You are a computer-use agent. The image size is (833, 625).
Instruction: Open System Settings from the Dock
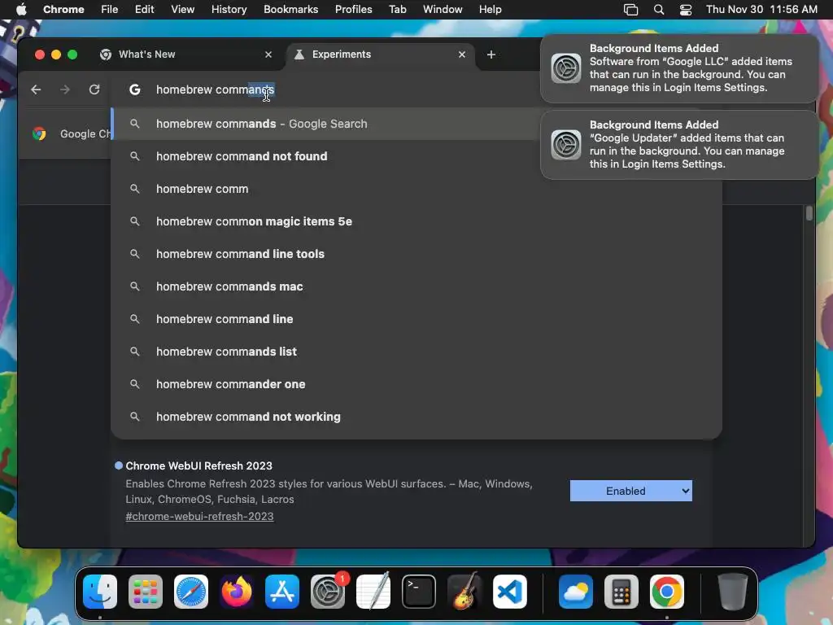pos(328,592)
